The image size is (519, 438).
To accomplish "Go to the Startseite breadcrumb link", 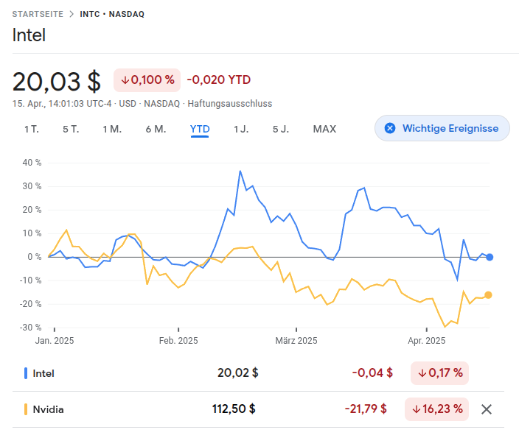I will (x=38, y=14).
